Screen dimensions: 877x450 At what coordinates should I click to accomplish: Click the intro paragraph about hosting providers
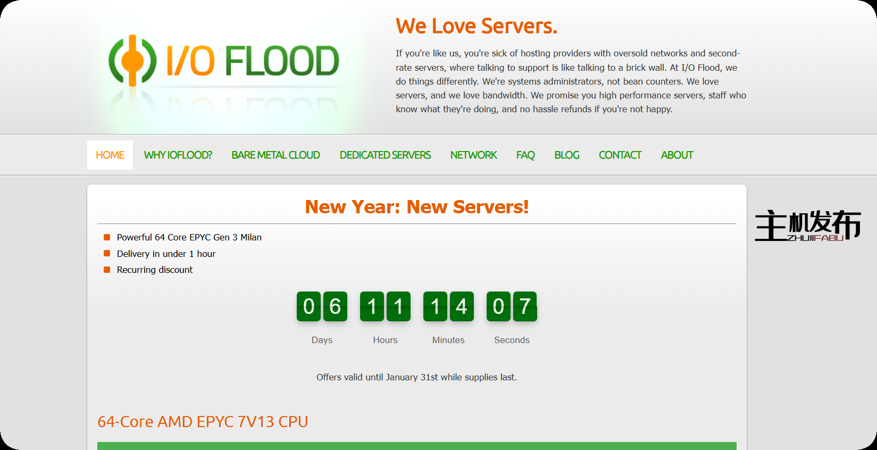(571, 81)
